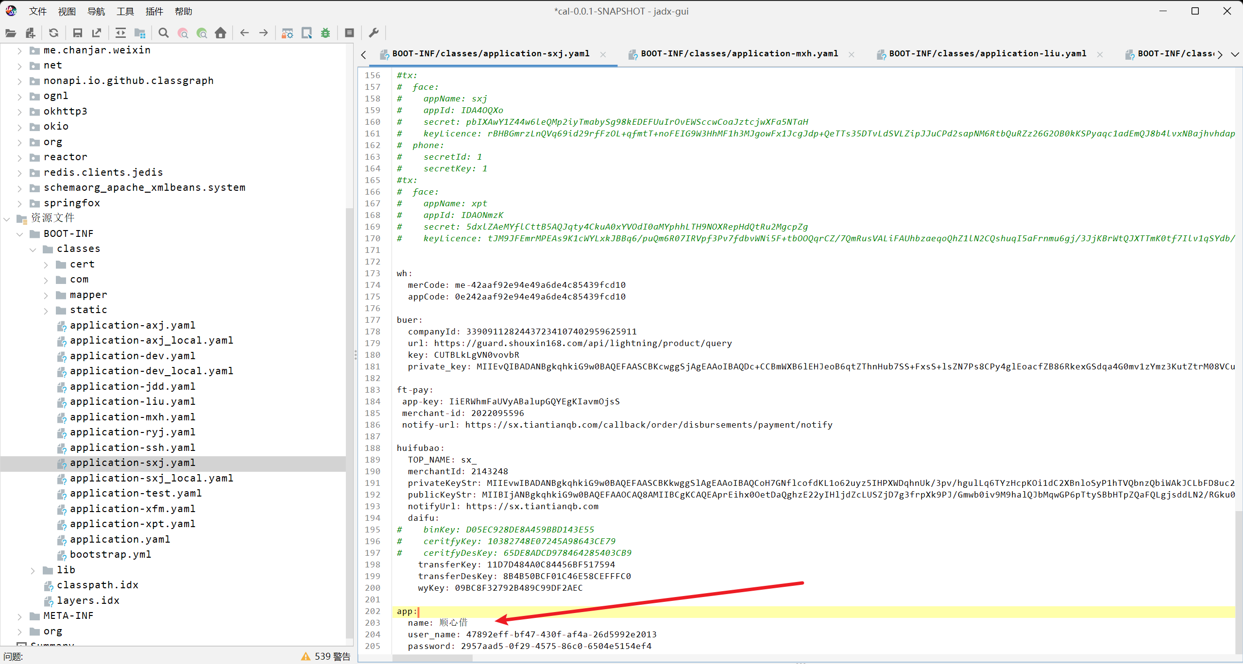Click the Add files toolbar icon

(x=30, y=33)
